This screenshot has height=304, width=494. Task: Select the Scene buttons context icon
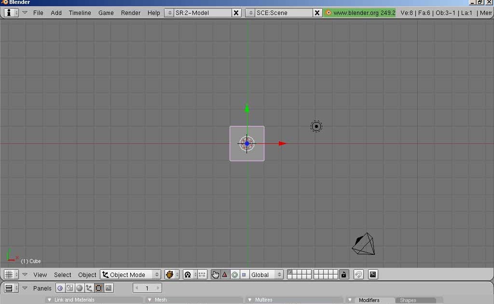(109, 288)
